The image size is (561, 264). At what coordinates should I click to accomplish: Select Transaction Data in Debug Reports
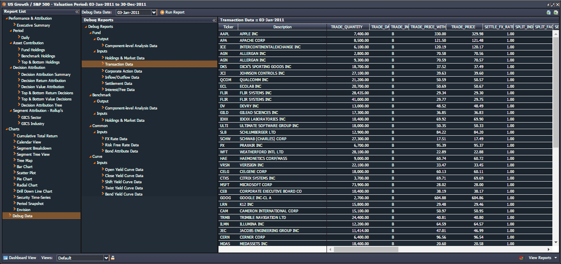149,64
